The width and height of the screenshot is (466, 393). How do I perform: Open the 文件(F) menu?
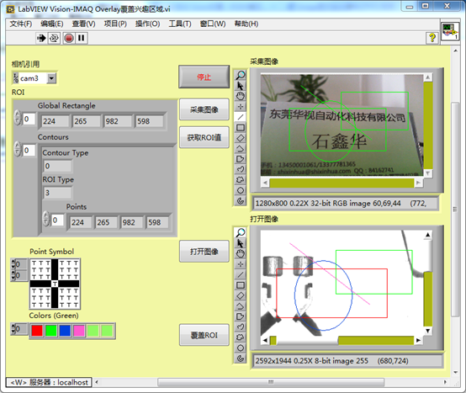click(x=21, y=24)
